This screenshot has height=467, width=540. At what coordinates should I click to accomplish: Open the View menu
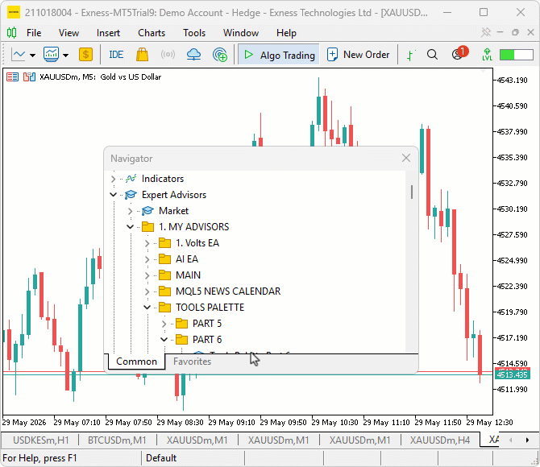point(69,33)
